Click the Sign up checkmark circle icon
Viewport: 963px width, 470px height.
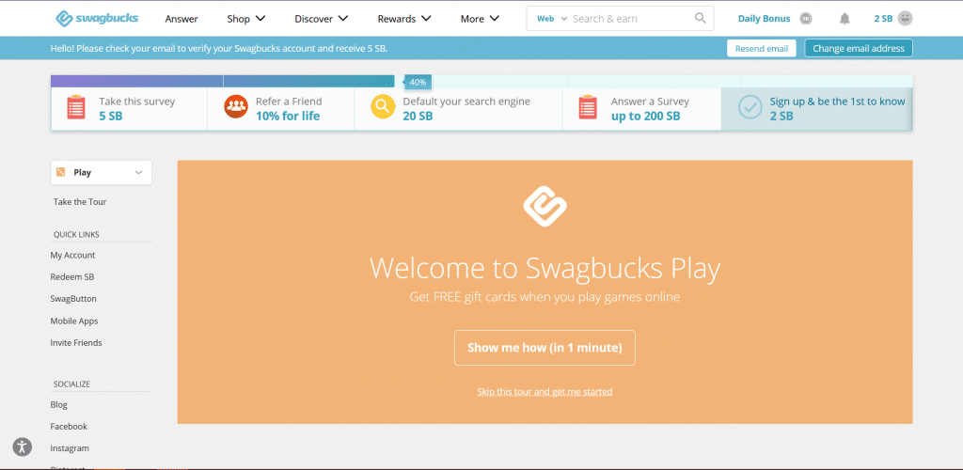(x=750, y=107)
